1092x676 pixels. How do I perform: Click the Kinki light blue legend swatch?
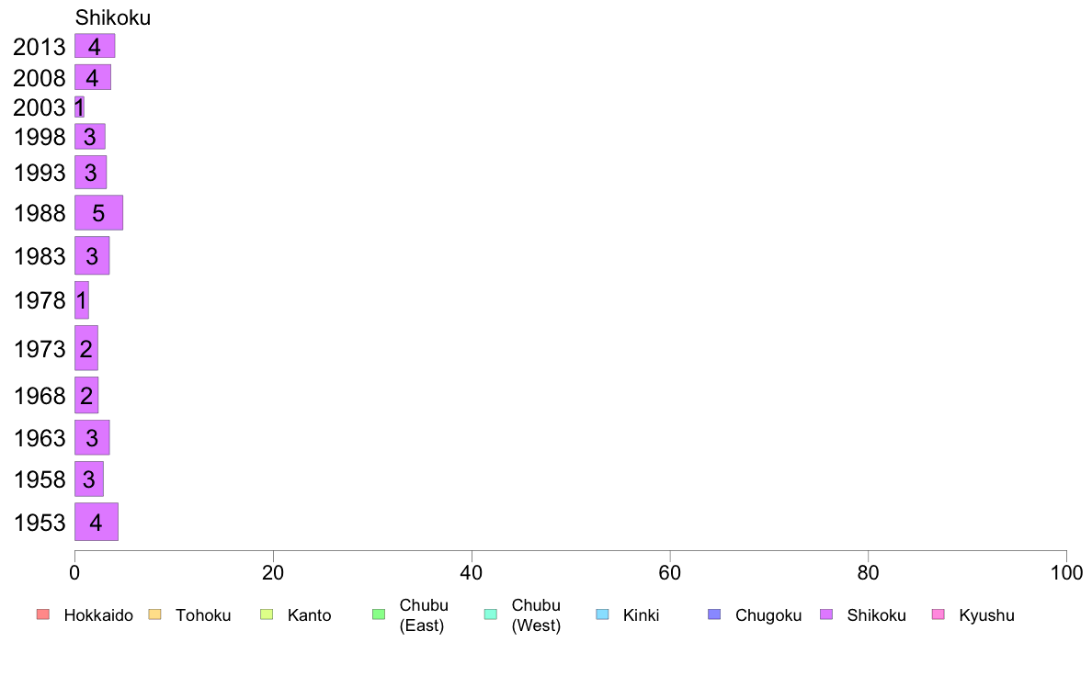point(602,614)
